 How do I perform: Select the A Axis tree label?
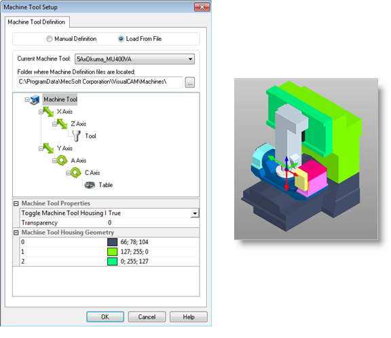tap(79, 160)
